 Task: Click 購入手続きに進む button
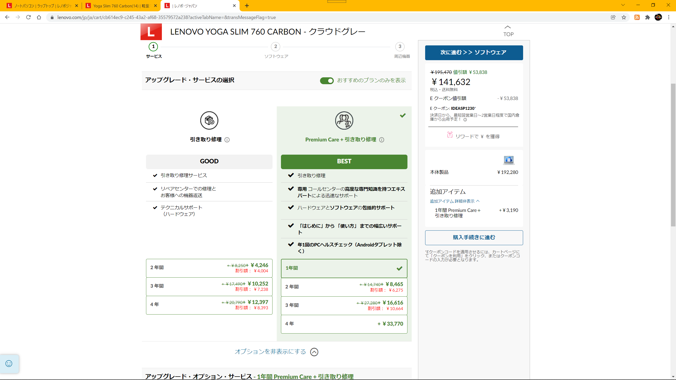474,237
